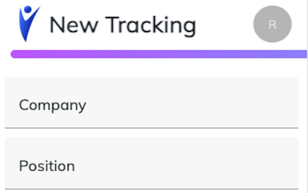Screen dimensions: 308x193
Task: Open account menu via gray circle avatar
Action: pos(272,24)
